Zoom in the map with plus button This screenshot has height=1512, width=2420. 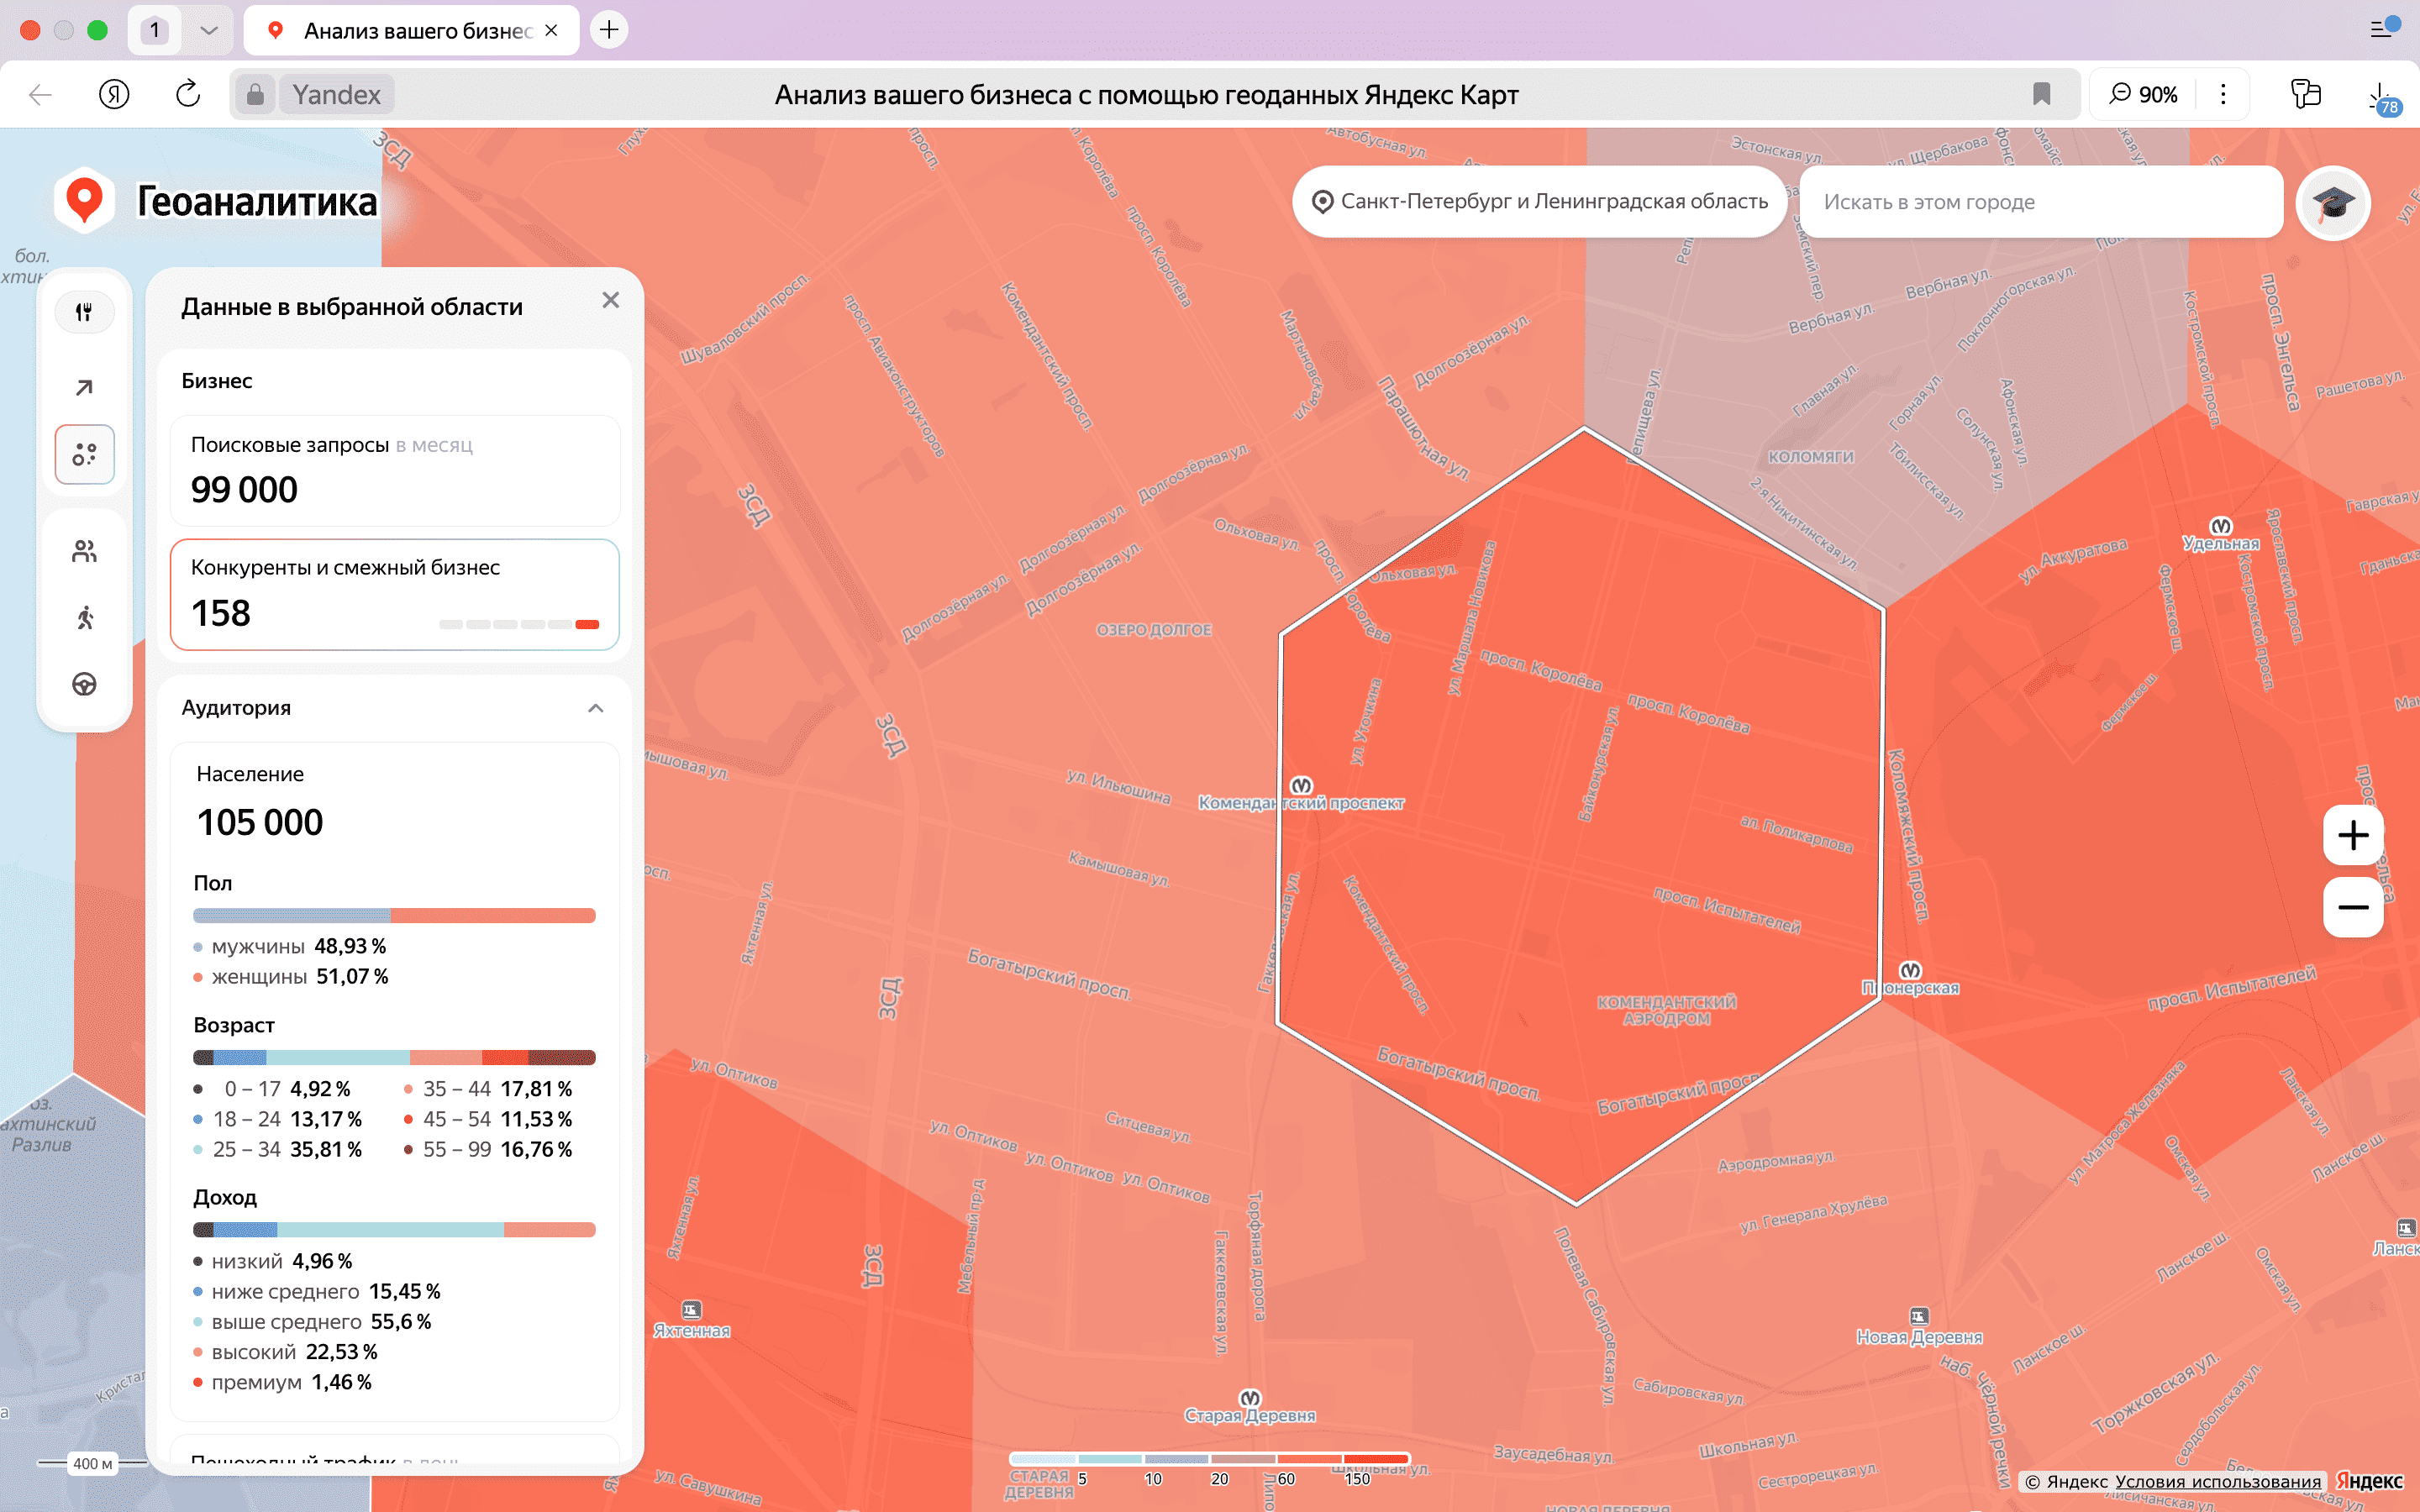[x=2352, y=835]
